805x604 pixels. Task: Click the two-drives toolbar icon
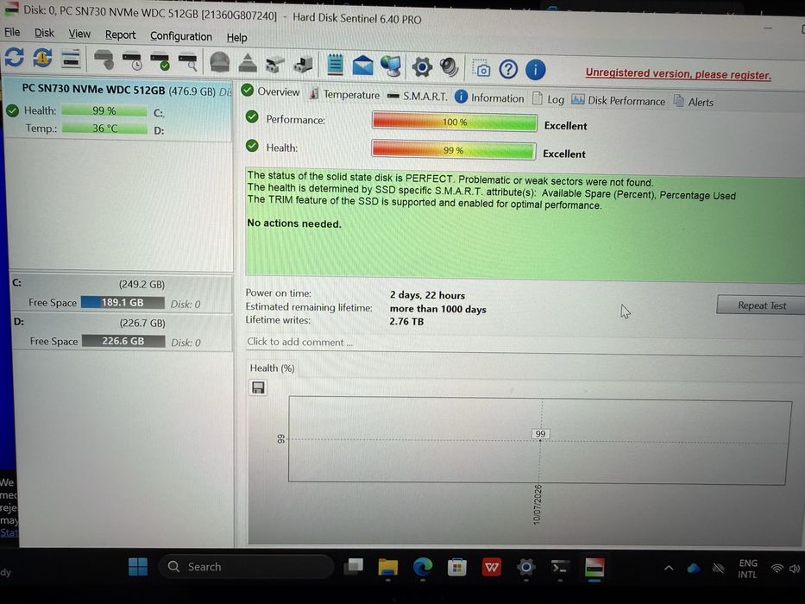point(274,64)
